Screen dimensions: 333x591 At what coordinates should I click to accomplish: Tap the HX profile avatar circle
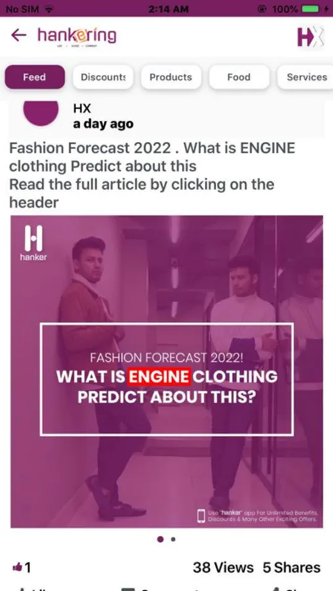[x=41, y=113]
